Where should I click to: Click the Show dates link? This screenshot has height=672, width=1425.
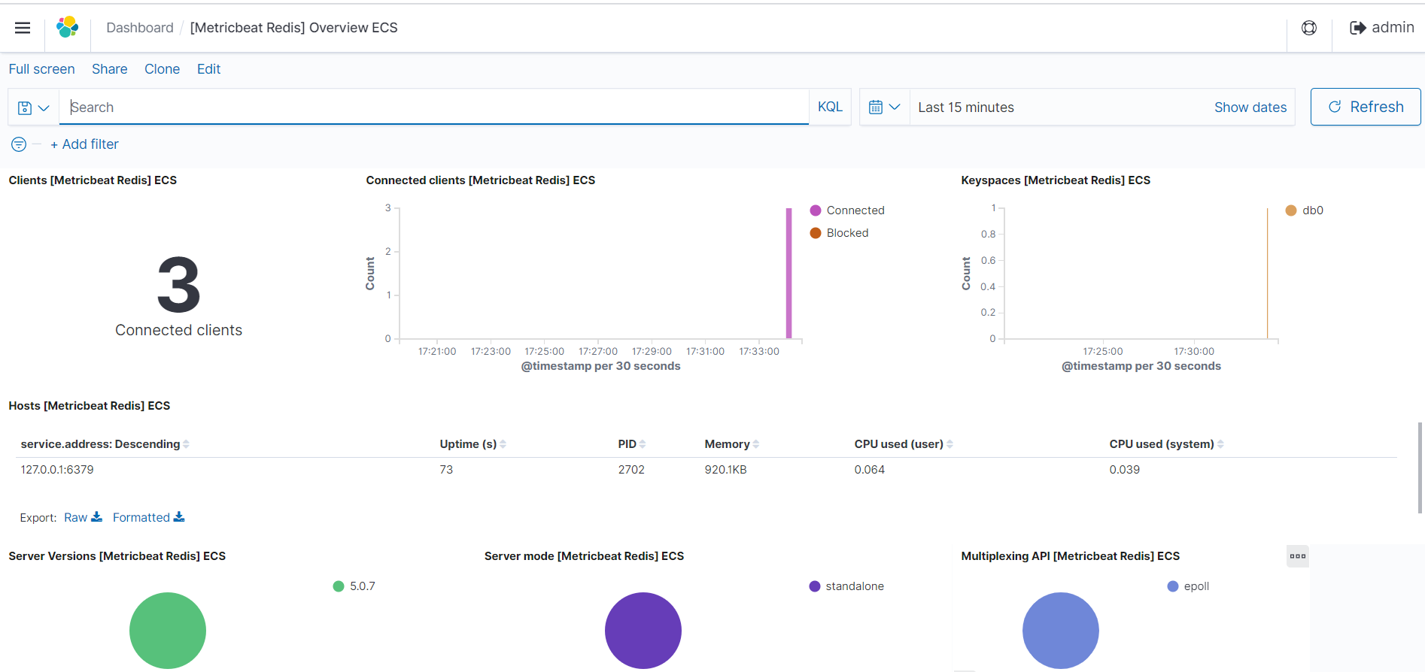pyautogui.click(x=1250, y=107)
